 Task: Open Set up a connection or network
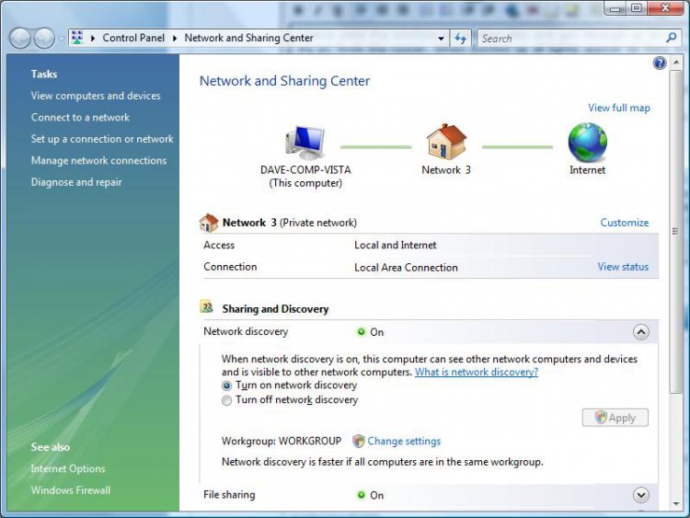[102, 139]
